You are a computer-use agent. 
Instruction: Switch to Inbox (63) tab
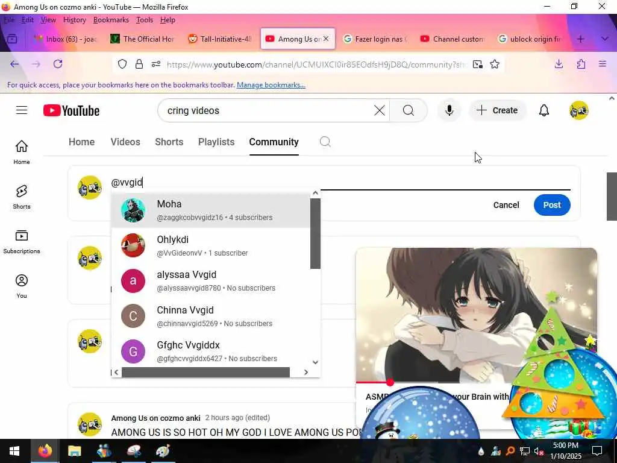click(x=65, y=39)
